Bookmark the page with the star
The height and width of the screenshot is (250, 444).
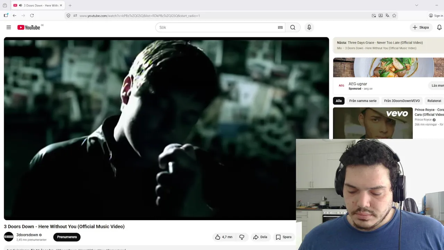(x=394, y=16)
